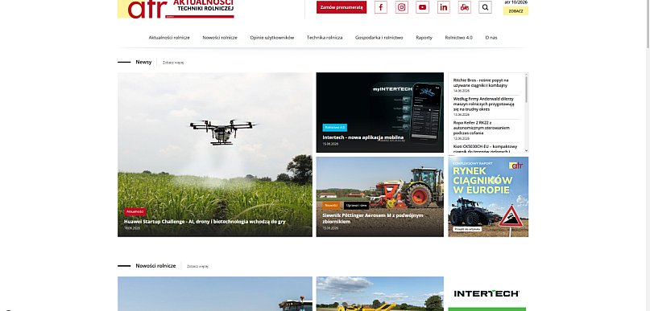Click Zobacz więcej next to Newsy
The image size is (650, 311).
(x=173, y=63)
